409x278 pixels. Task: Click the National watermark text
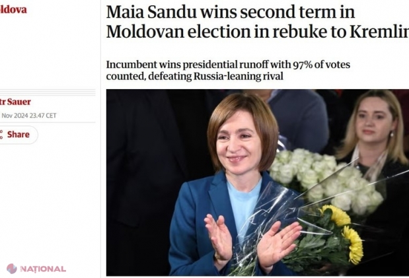coord(43,269)
